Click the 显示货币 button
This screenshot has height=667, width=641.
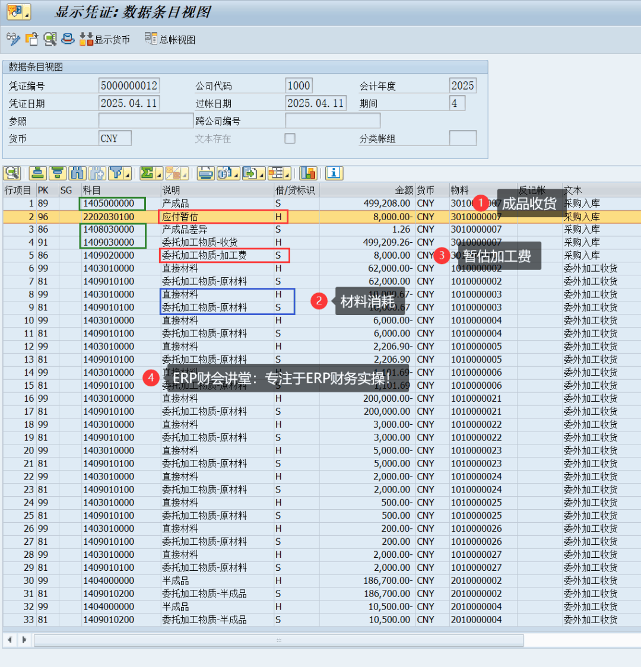[105, 39]
